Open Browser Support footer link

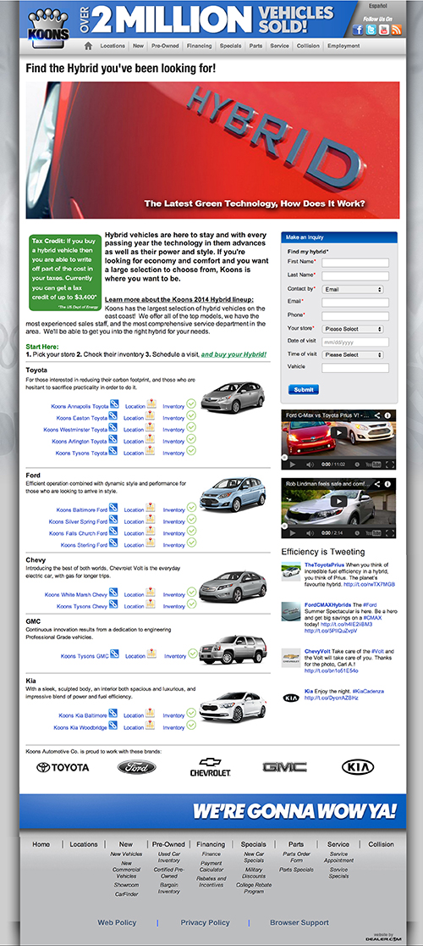coord(299,922)
